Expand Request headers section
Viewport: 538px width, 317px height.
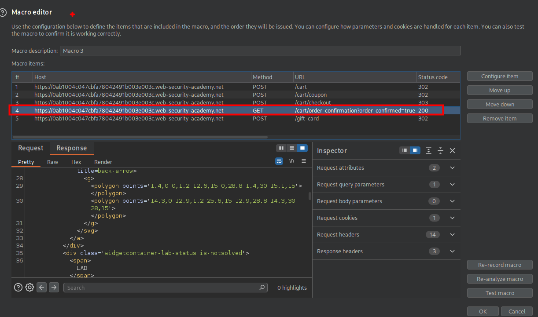click(x=452, y=234)
